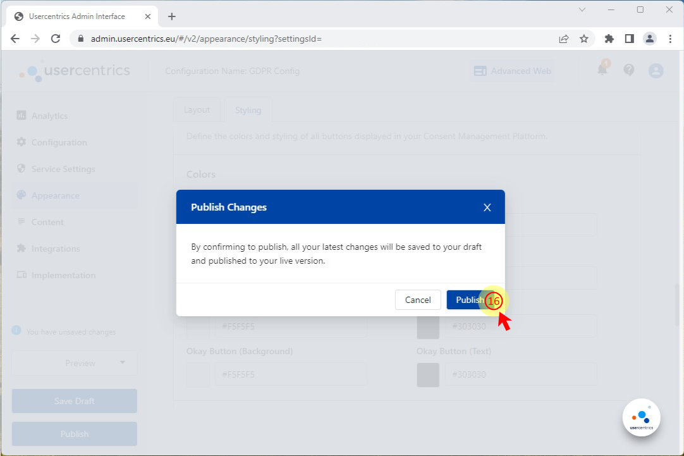Viewport: 684px width, 456px height.
Task: Go to Service Settings shield item
Action: point(63,169)
